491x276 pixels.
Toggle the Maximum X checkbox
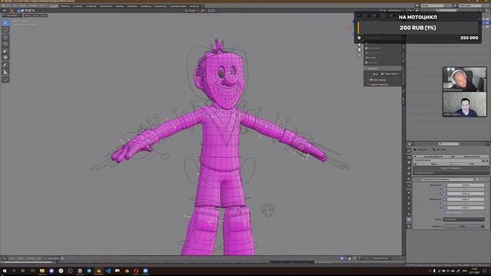click(x=444, y=199)
